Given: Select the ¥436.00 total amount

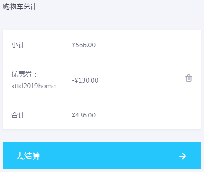Looking at the screenshot, I should tap(83, 115).
